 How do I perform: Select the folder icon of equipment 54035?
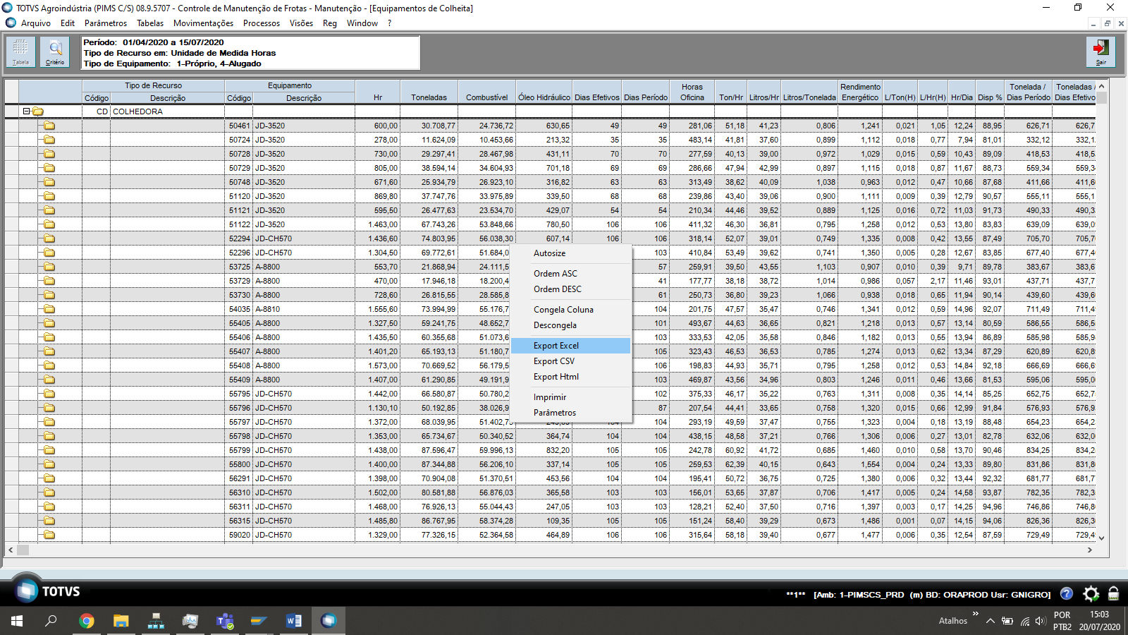49,309
